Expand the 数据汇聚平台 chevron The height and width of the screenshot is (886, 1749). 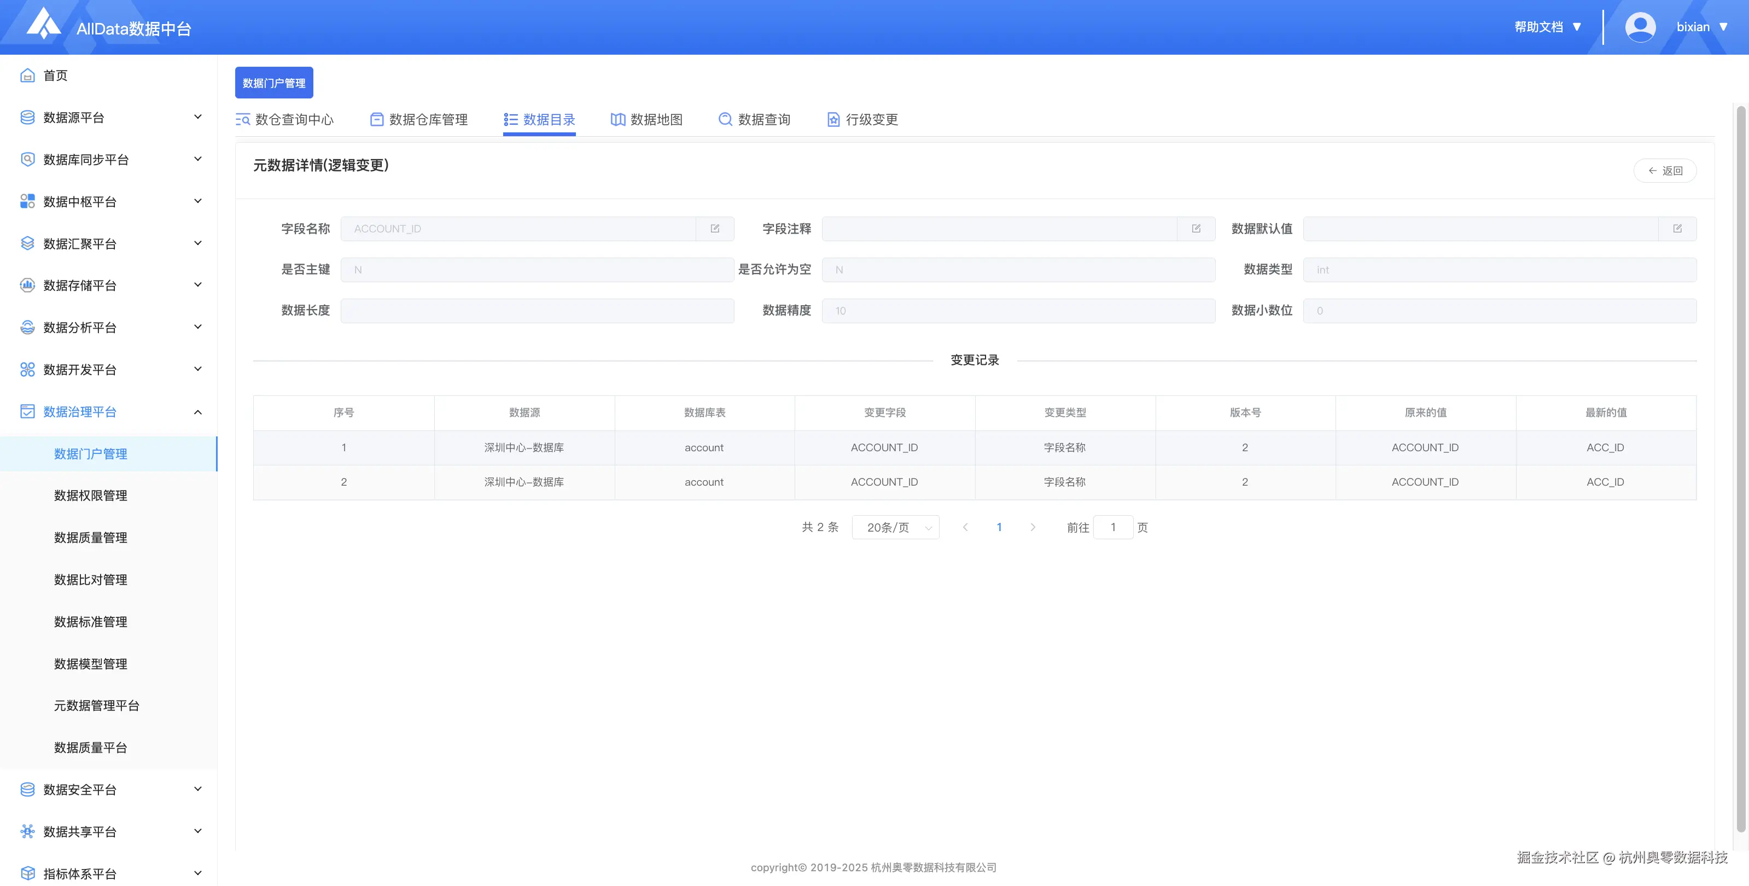pos(199,244)
